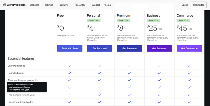Click Start with Free button
The height and width of the screenshot is (106, 210).
[x=70, y=48]
